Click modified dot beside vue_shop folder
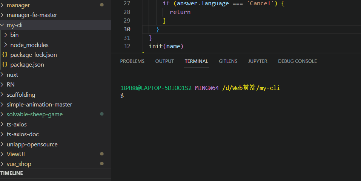Screen dimensions: 361x181 [x=102, y=164]
